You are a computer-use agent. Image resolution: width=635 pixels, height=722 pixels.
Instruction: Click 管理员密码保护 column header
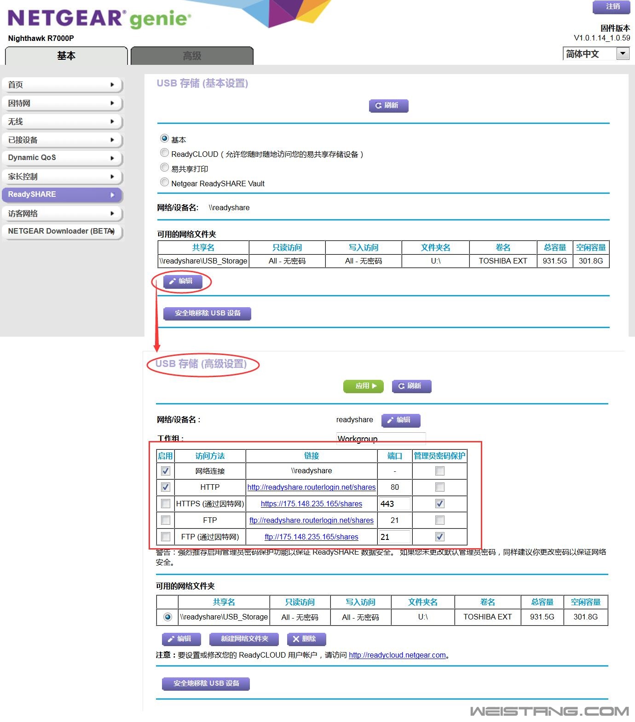tap(440, 456)
